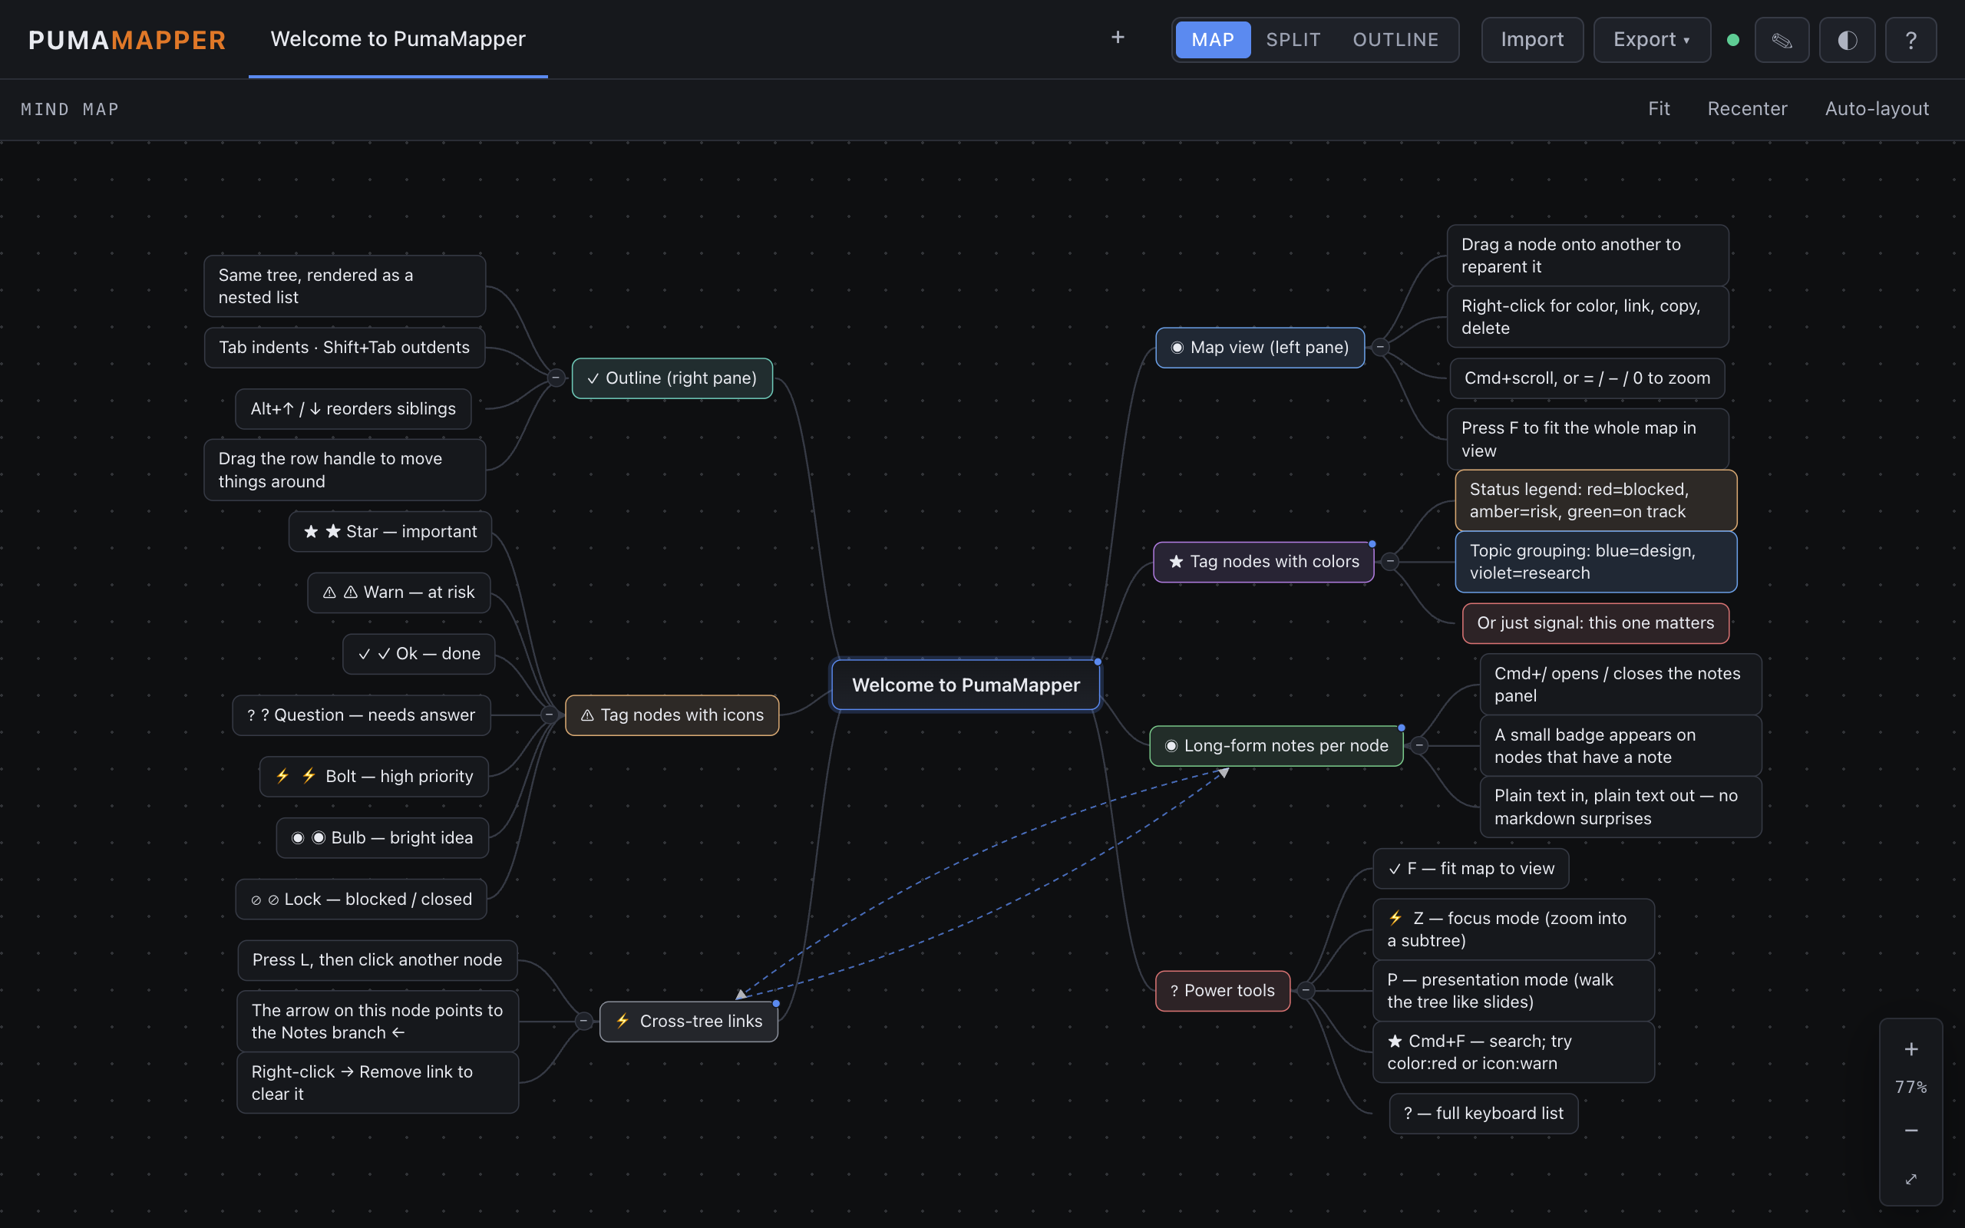Open the Export dropdown

[x=1652, y=40]
